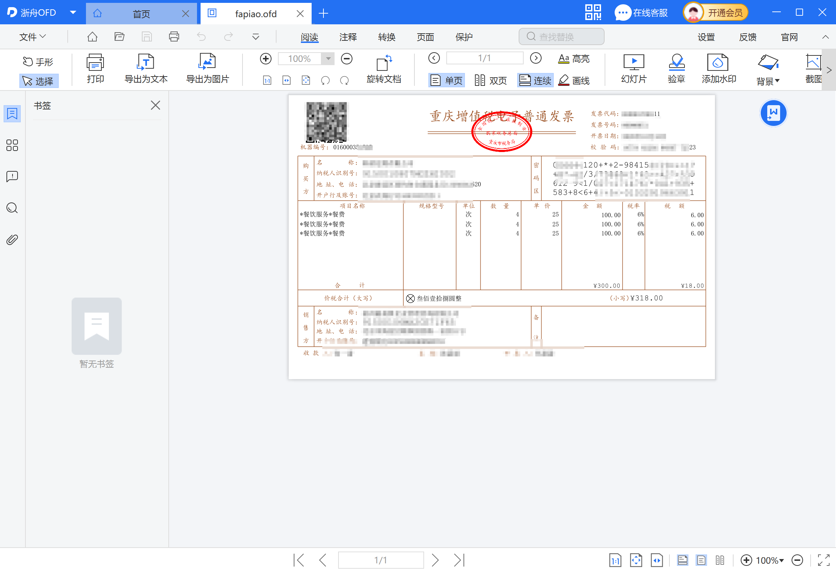Screen dimensions: 836x573
Task: Open the attachments panel in sidebar
Action: point(12,239)
